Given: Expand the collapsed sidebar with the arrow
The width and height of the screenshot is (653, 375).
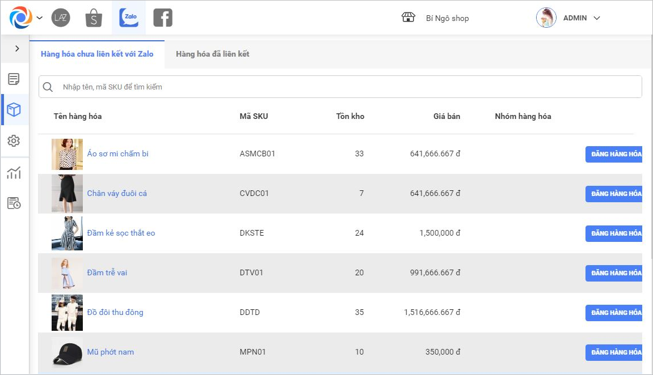Looking at the screenshot, I should pyautogui.click(x=17, y=49).
